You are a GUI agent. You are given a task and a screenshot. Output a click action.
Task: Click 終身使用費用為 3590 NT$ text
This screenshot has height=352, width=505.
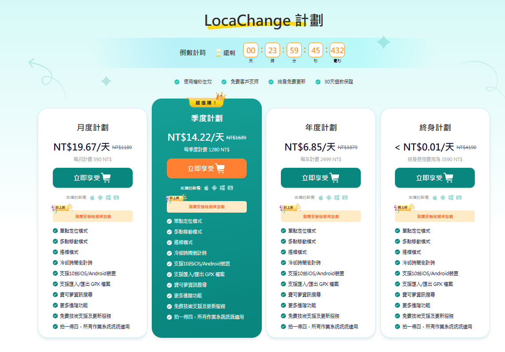[x=435, y=159]
